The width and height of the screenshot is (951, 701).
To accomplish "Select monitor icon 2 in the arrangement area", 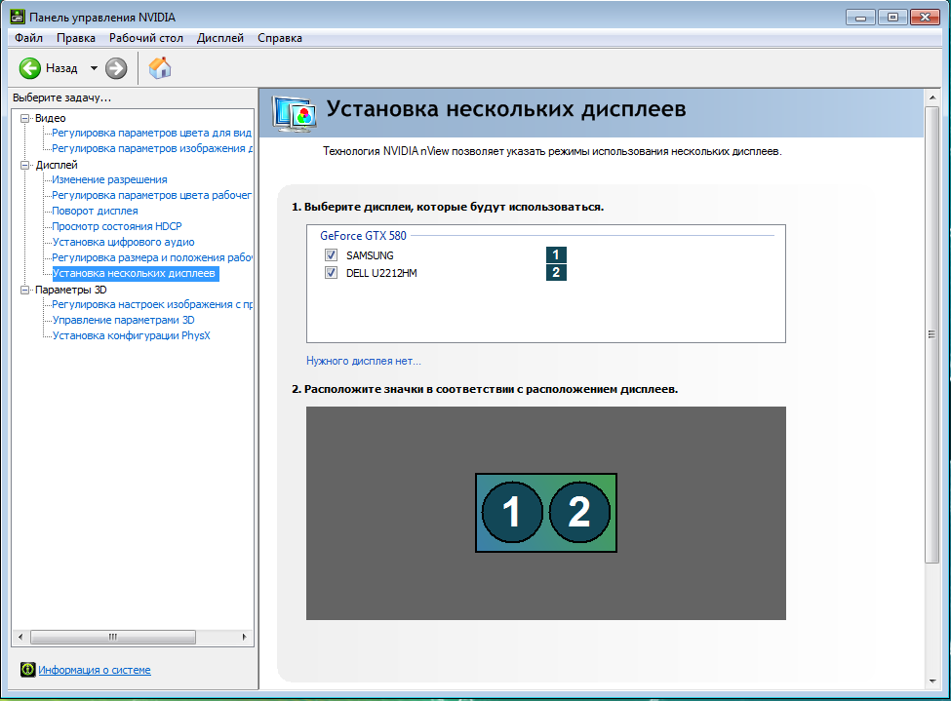I will point(579,512).
